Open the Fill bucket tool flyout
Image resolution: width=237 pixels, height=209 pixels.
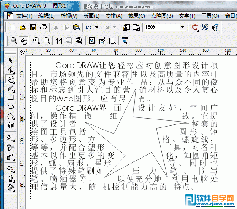tap(11, 188)
